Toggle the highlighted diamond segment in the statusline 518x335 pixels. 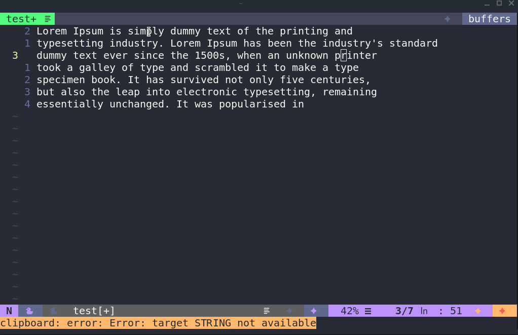point(314,311)
